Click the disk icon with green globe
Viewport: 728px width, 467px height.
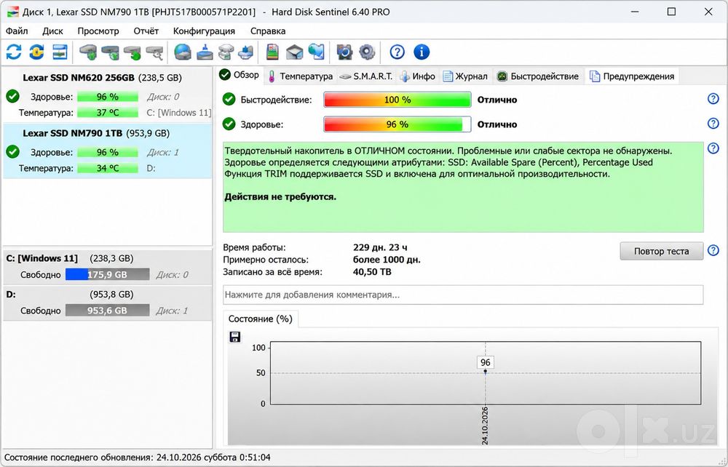tap(111, 52)
